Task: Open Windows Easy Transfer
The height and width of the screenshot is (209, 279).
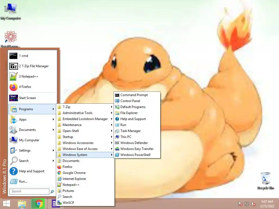Action: coord(137,149)
